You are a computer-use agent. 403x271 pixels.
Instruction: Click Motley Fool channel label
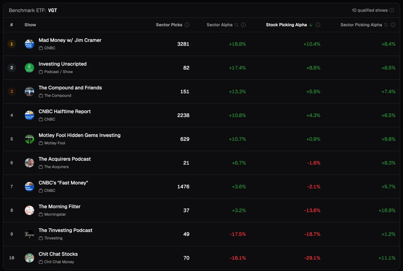point(55,143)
